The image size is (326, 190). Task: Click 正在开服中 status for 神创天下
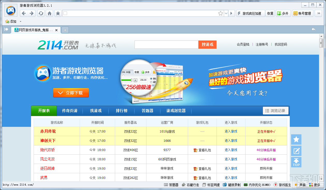pyautogui.click(x=266, y=141)
